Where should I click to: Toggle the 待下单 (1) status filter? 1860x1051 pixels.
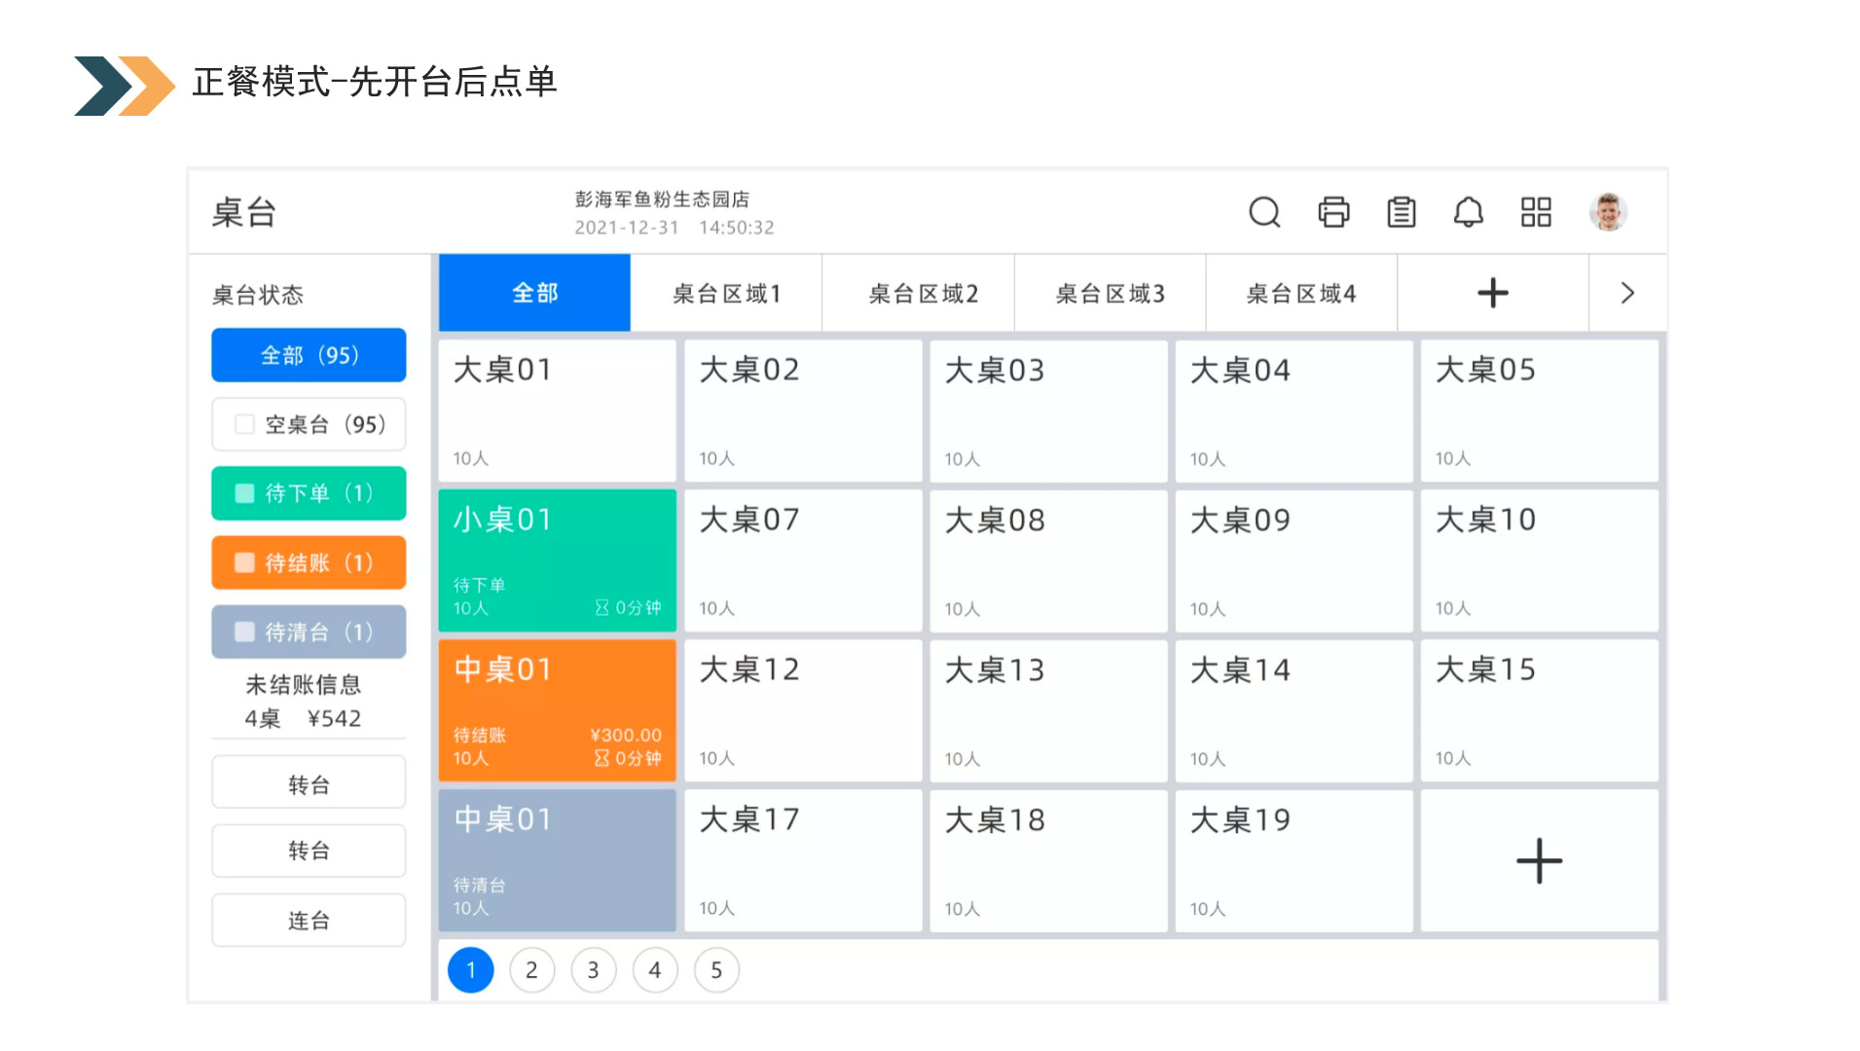309,493
